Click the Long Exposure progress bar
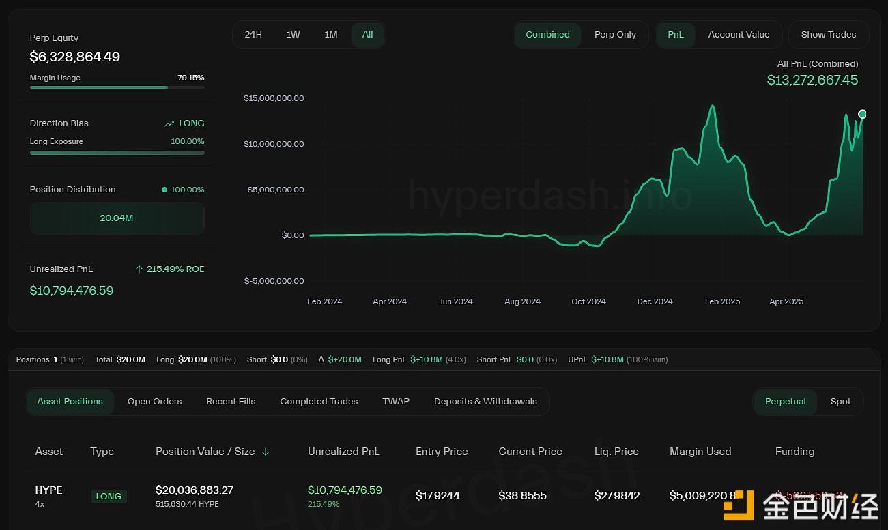The image size is (888, 530). pos(117,153)
